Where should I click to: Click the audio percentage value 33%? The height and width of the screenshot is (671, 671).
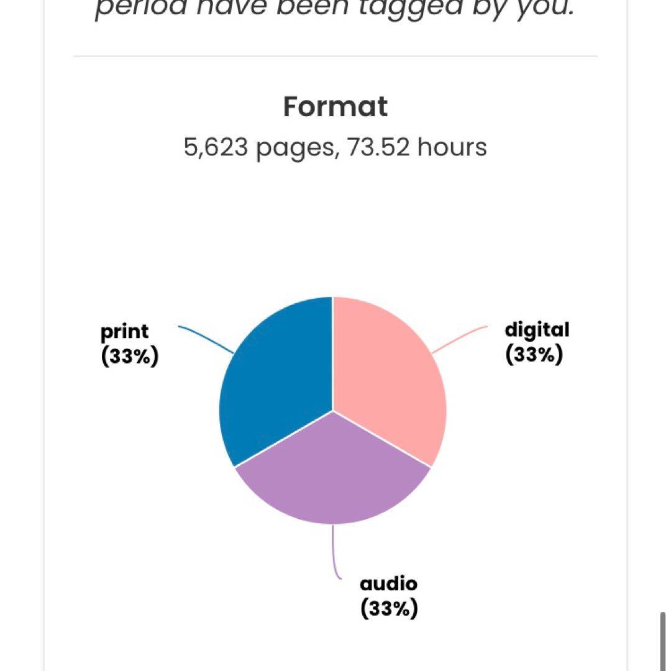pos(388,608)
